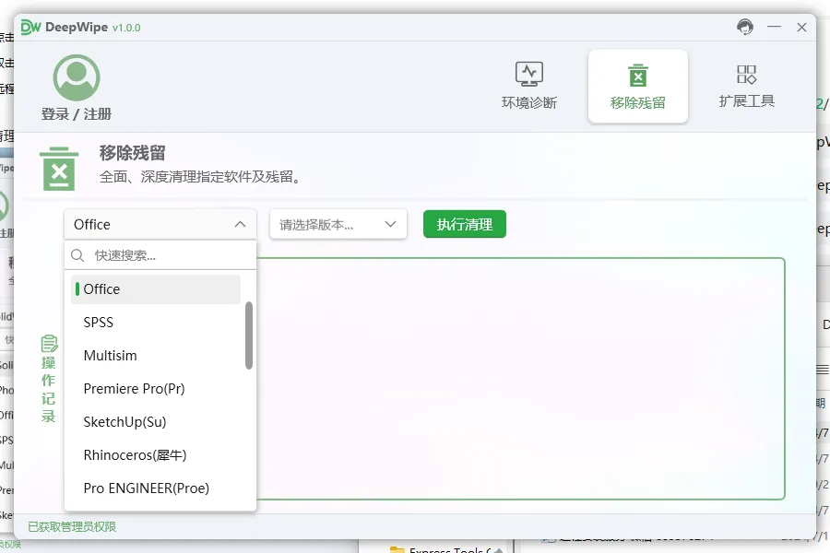This screenshot has width=830, height=553.
Task: Select SketchUp(Su) in the list
Action: click(156, 422)
